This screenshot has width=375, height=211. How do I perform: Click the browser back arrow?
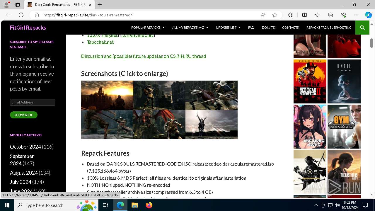coord(8,15)
